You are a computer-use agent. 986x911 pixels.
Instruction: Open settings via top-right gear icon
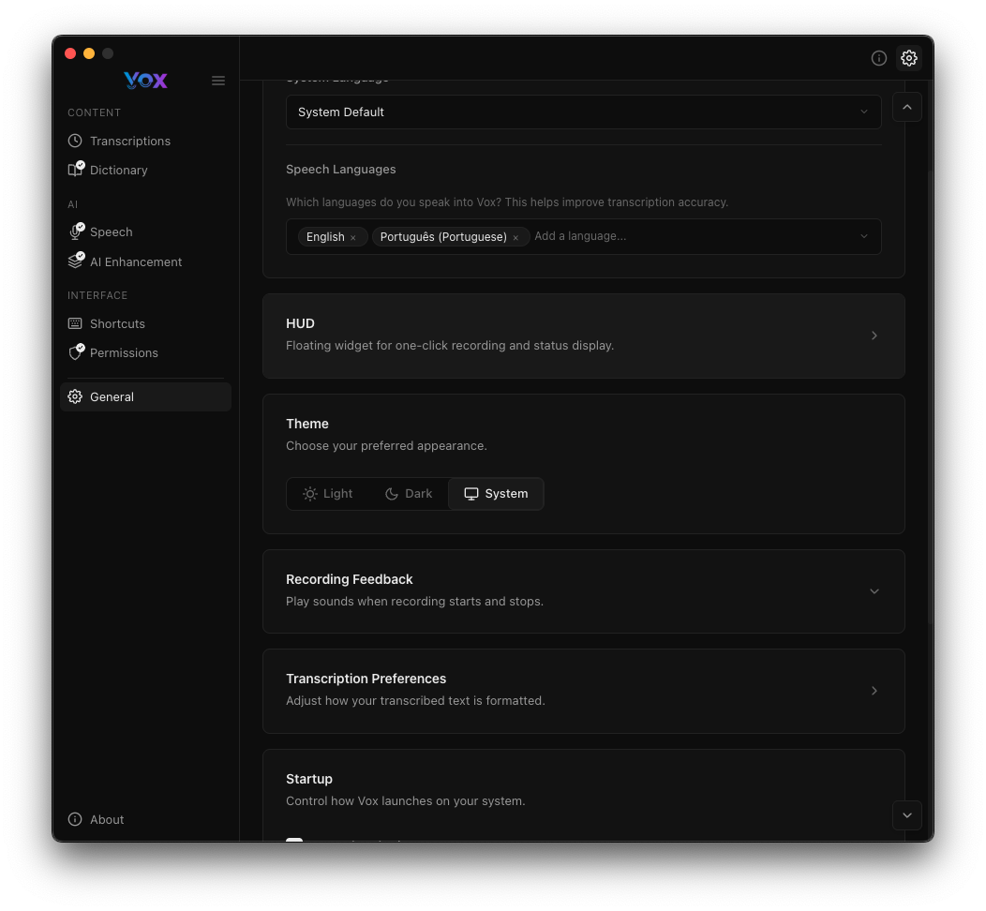909,58
